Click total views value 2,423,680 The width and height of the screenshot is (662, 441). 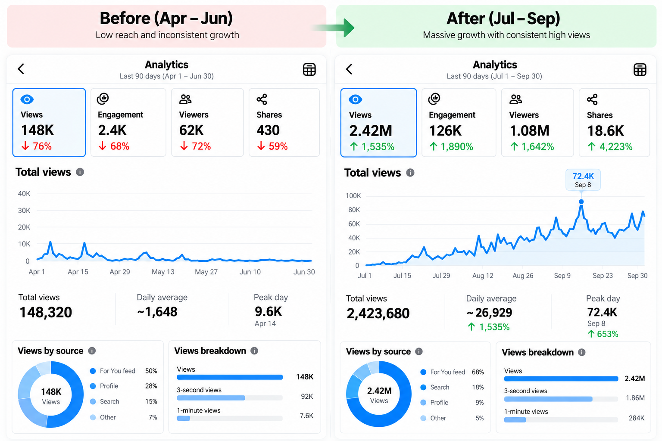tap(378, 314)
